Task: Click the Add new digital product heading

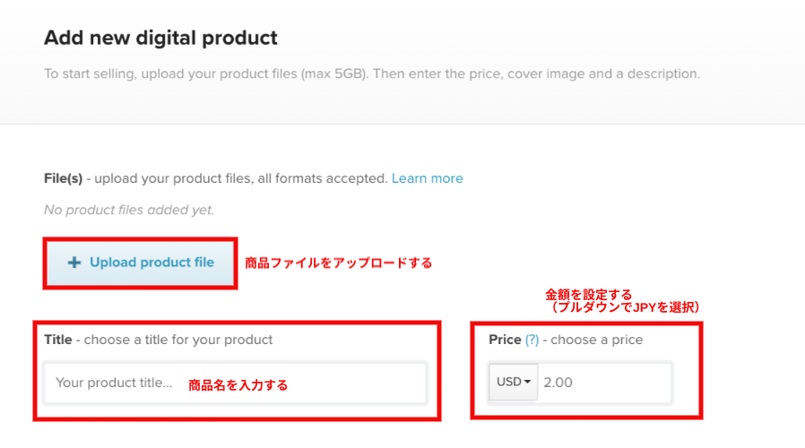Action: (160, 38)
